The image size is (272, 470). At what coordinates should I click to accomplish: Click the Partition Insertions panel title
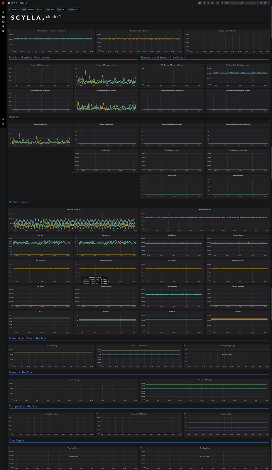[106, 261]
